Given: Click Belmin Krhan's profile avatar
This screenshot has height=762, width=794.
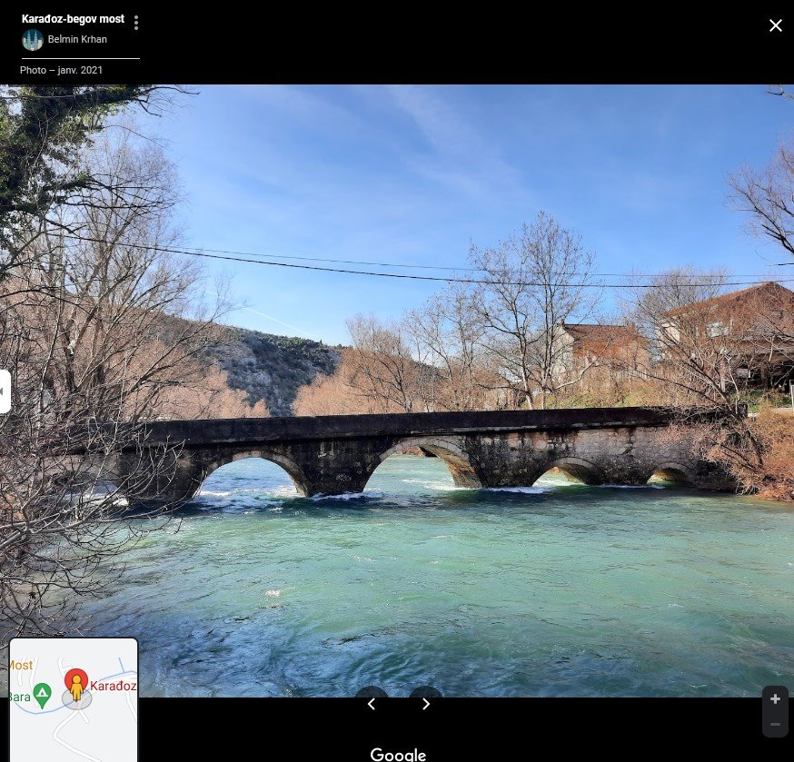Looking at the screenshot, I should (33, 40).
